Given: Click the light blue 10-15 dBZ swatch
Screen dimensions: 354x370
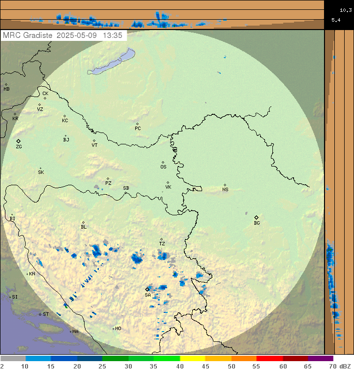Looking at the screenshot, I should click(x=38, y=359).
